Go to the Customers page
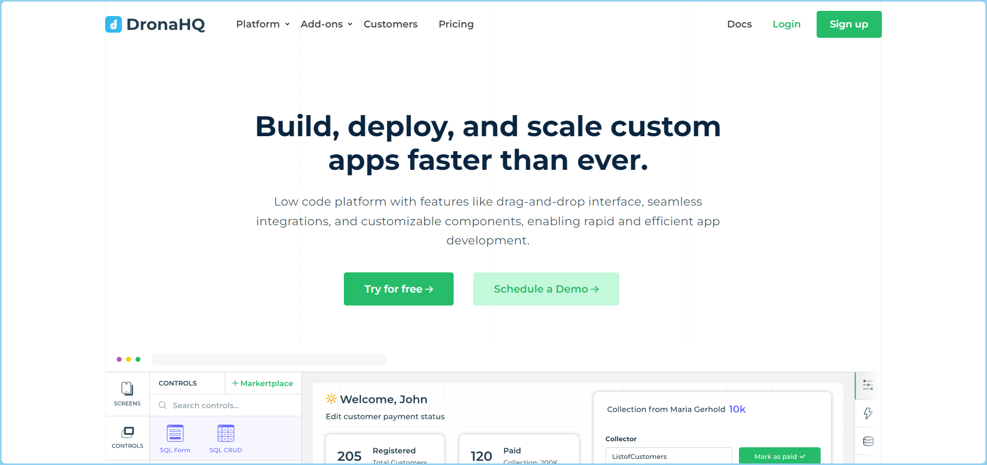Viewport: 987px width, 465px height. pos(390,24)
